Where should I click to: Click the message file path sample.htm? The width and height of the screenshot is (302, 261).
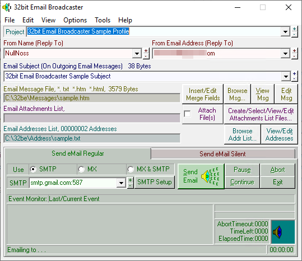pyautogui.click(x=92, y=98)
